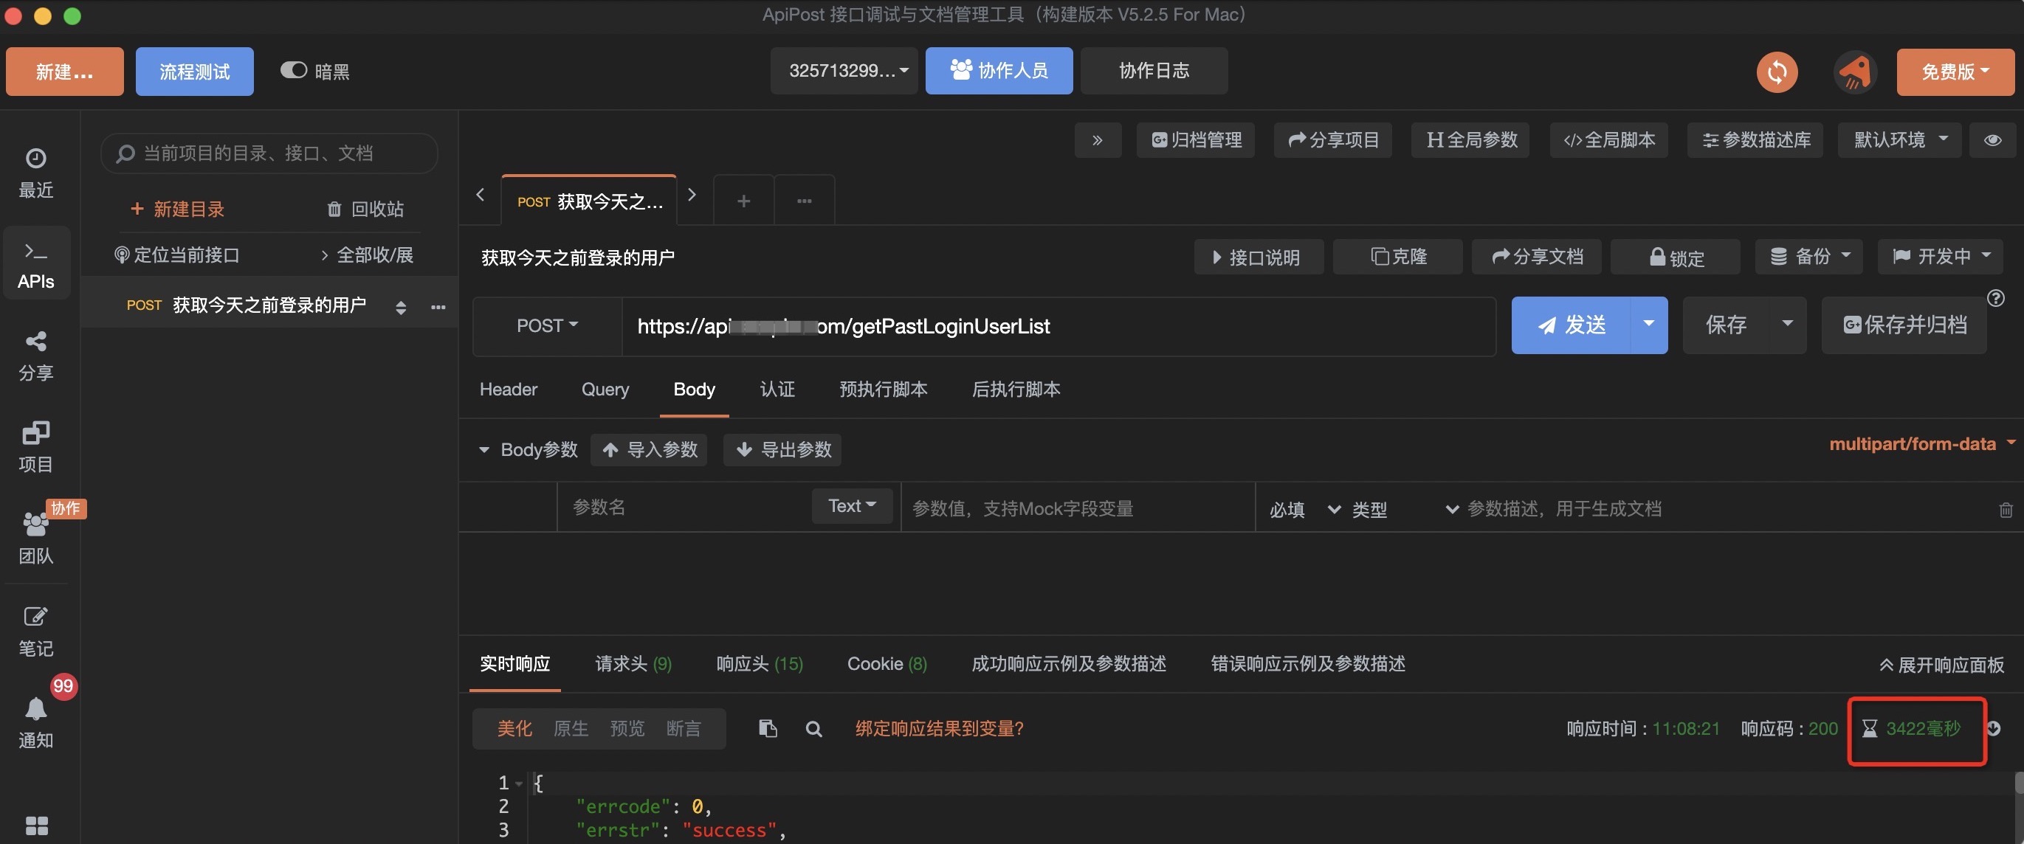Open the POST method dropdown
2024x844 pixels.
click(x=547, y=325)
